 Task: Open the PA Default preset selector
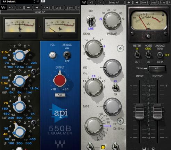[x=19, y=2]
